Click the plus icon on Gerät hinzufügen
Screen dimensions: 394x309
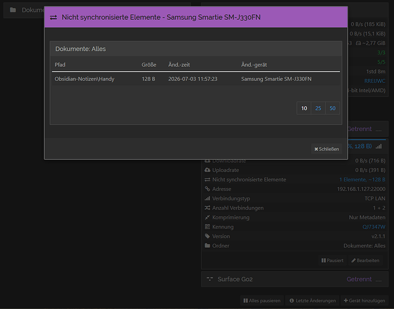(346, 300)
